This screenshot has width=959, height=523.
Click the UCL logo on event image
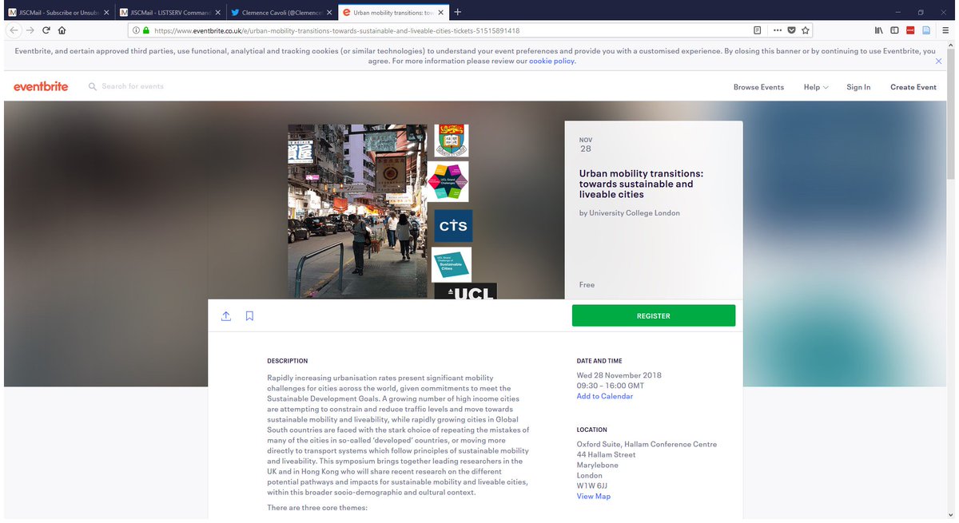(x=466, y=293)
